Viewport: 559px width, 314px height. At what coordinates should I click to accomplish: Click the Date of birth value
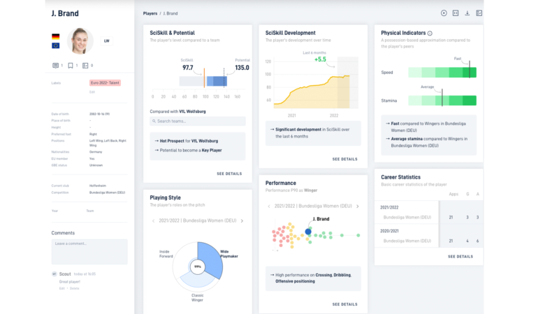point(99,114)
